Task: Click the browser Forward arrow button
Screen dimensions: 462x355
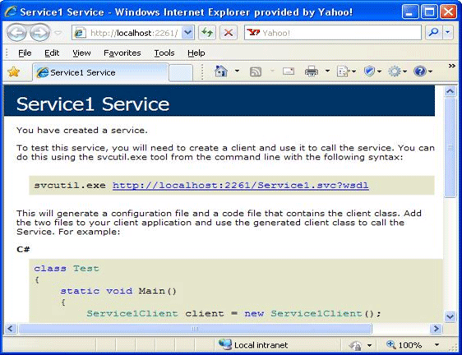Action: 39,32
